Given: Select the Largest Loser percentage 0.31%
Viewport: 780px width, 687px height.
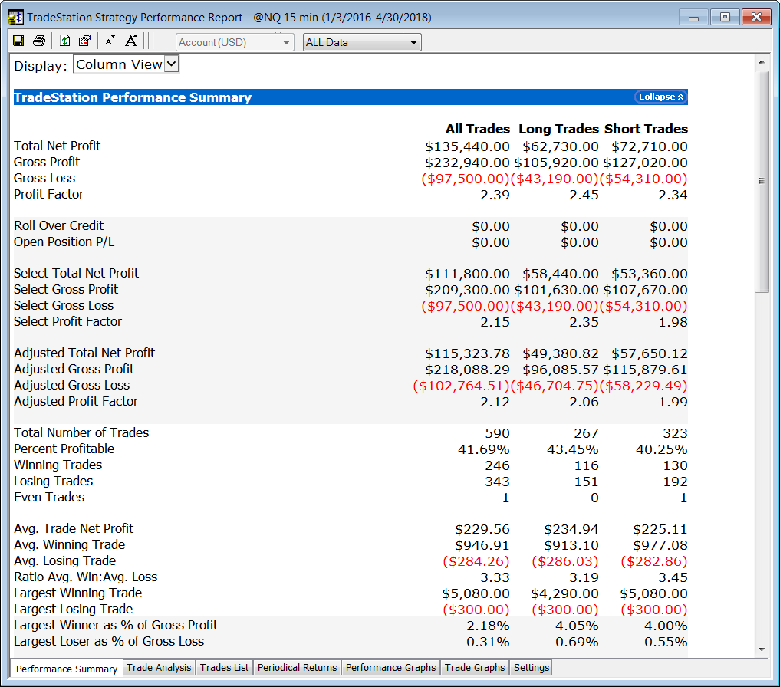Looking at the screenshot, I should tap(488, 643).
